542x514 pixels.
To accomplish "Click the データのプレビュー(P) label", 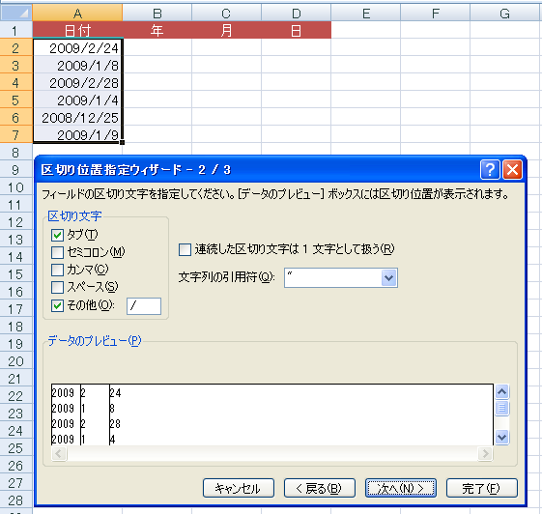I will coord(95,341).
